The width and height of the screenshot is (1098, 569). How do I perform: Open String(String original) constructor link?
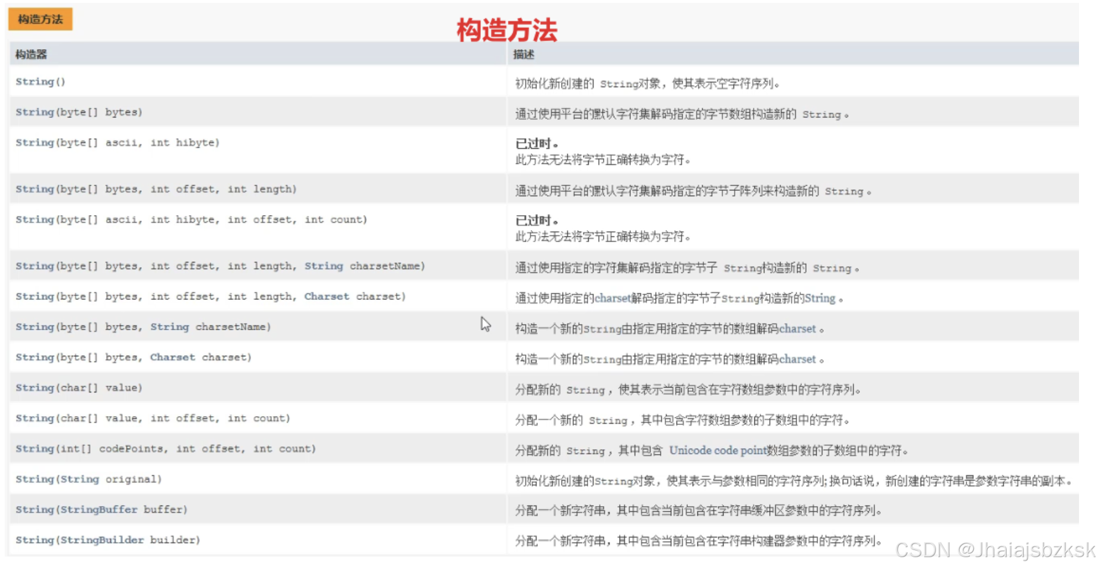click(x=88, y=479)
